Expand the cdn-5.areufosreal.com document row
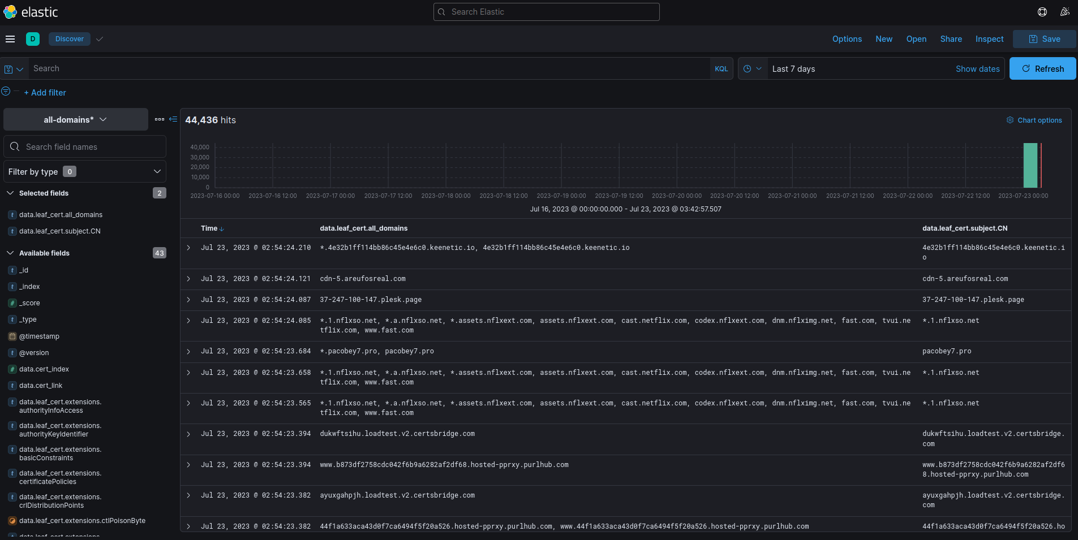Screen dimensions: 1078x540 [x=188, y=279]
